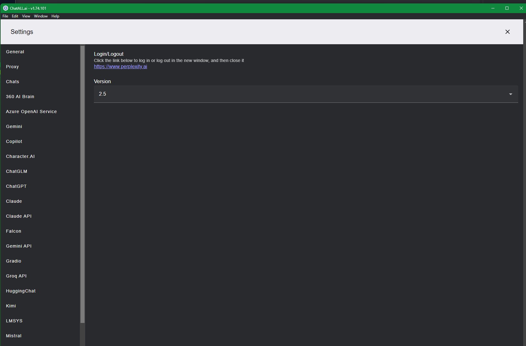Select the Falcon settings tab
The image size is (526, 346).
pyautogui.click(x=40, y=231)
